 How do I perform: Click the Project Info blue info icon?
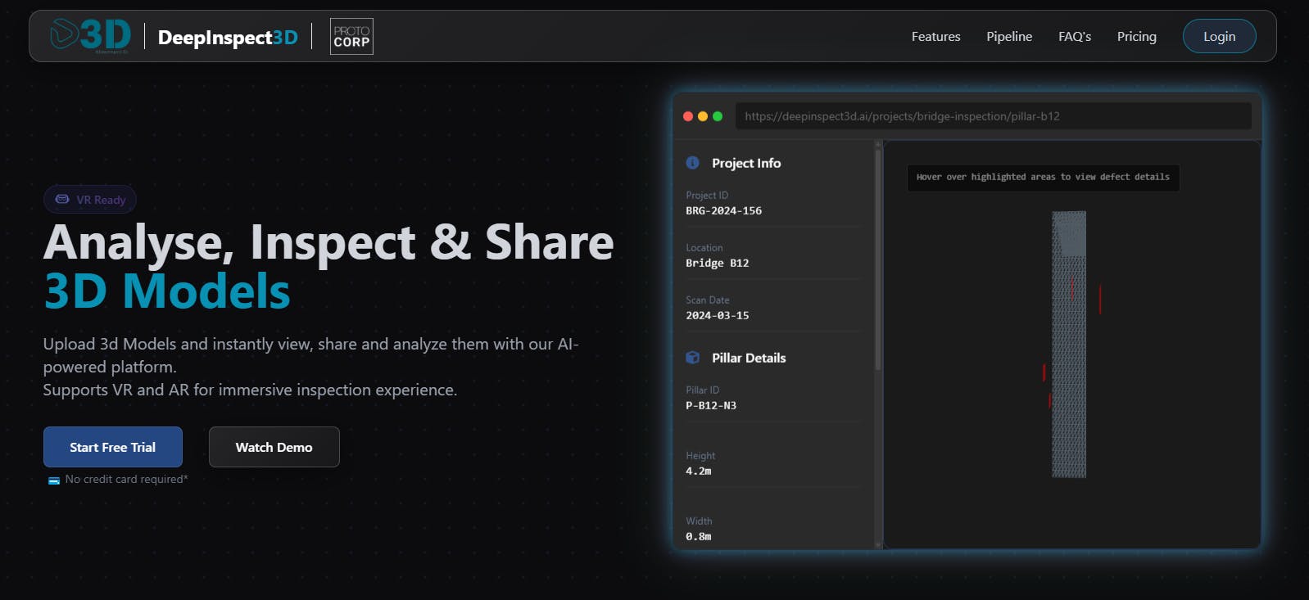692,163
